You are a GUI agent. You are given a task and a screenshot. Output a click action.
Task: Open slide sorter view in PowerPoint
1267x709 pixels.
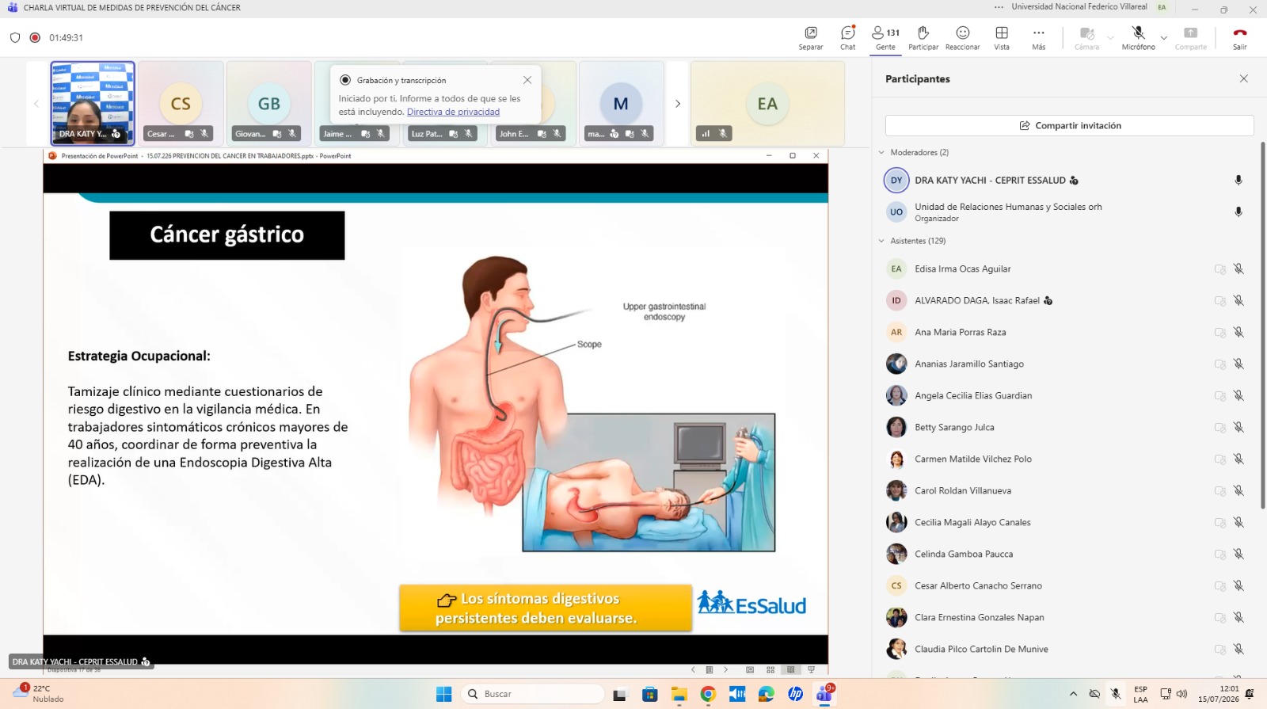click(x=770, y=669)
